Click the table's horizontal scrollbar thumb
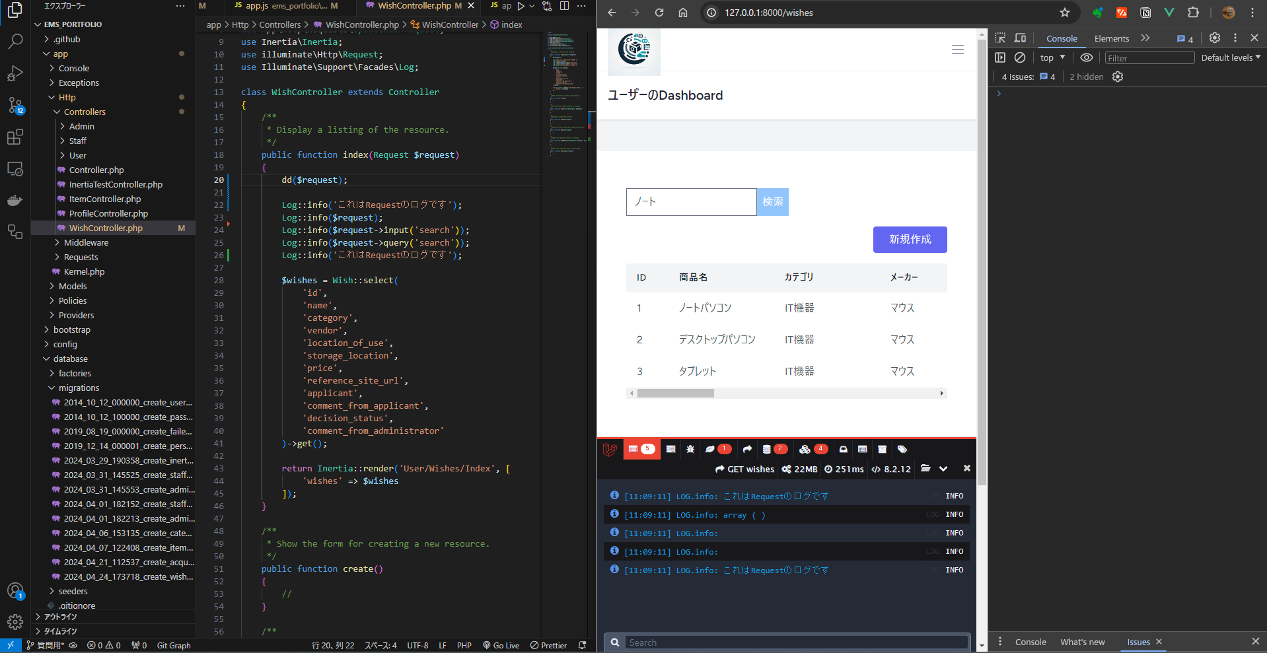Image resolution: width=1267 pixels, height=653 pixels. tap(675, 394)
